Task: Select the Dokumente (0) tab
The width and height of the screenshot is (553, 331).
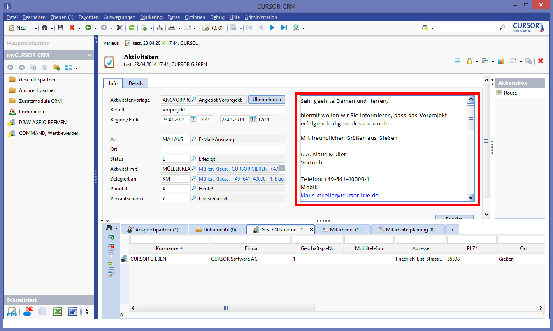Action: pyautogui.click(x=216, y=230)
